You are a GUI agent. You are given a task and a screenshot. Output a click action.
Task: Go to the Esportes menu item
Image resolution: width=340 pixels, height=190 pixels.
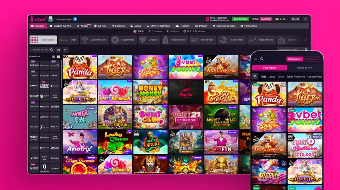pos(118,26)
